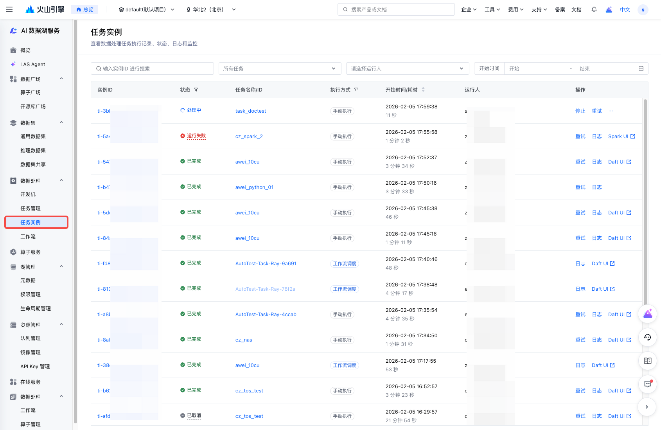This screenshot has width=661, height=430.
Task: Open the runner selection dropdown
Action: click(407, 68)
